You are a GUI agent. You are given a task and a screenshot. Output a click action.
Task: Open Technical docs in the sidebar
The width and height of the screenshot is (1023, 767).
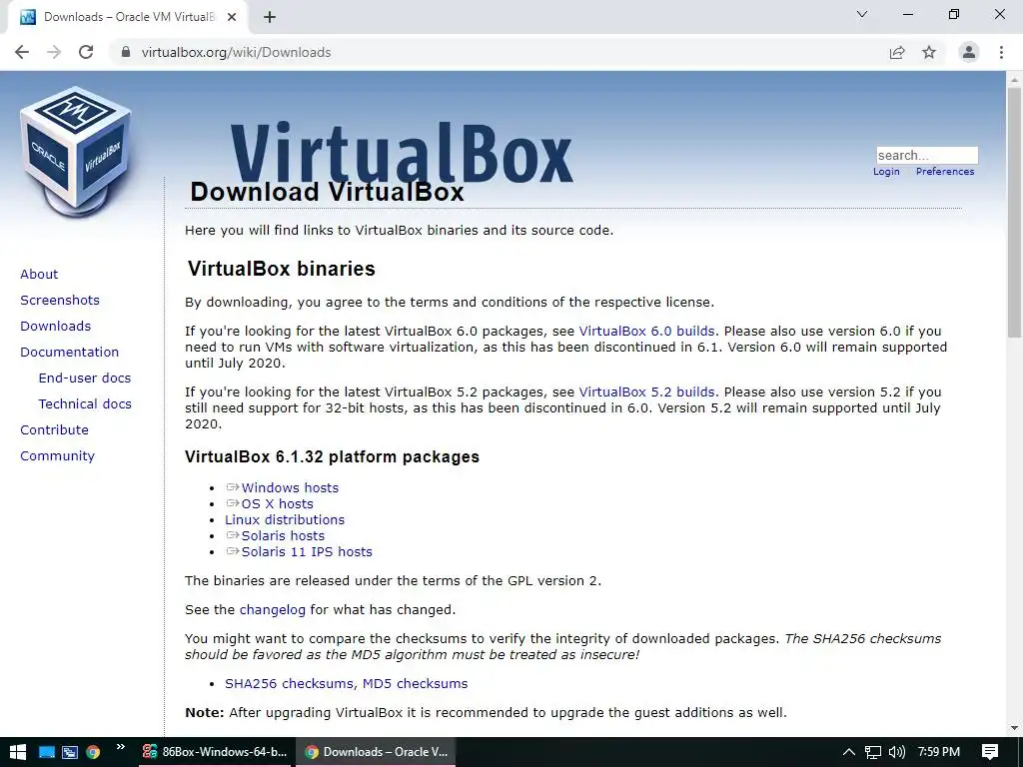point(85,404)
